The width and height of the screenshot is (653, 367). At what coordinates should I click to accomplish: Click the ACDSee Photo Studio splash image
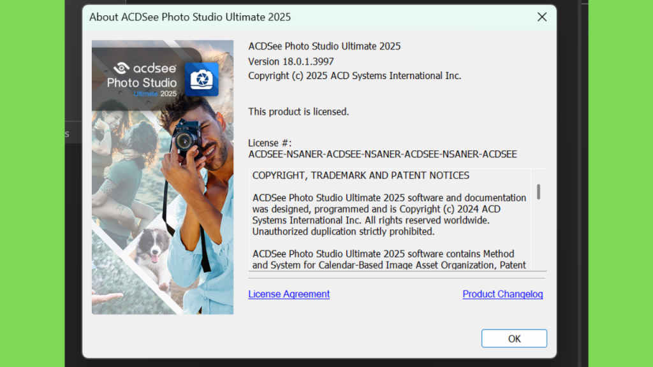[x=163, y=177]
